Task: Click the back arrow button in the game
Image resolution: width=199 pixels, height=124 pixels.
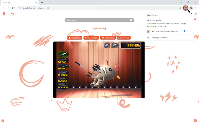Action: pos(115,45)
